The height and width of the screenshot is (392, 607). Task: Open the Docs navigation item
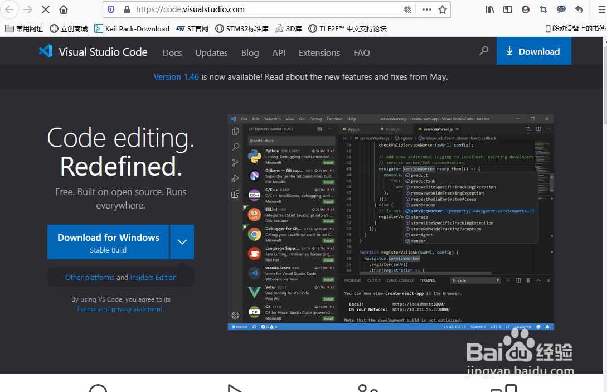pyautogui.click(x=172, y=52)
